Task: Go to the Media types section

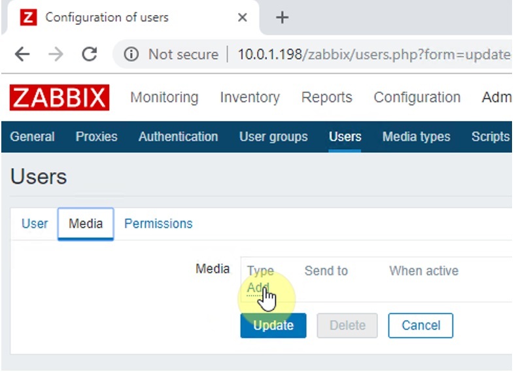Action: tap(416, 137)
